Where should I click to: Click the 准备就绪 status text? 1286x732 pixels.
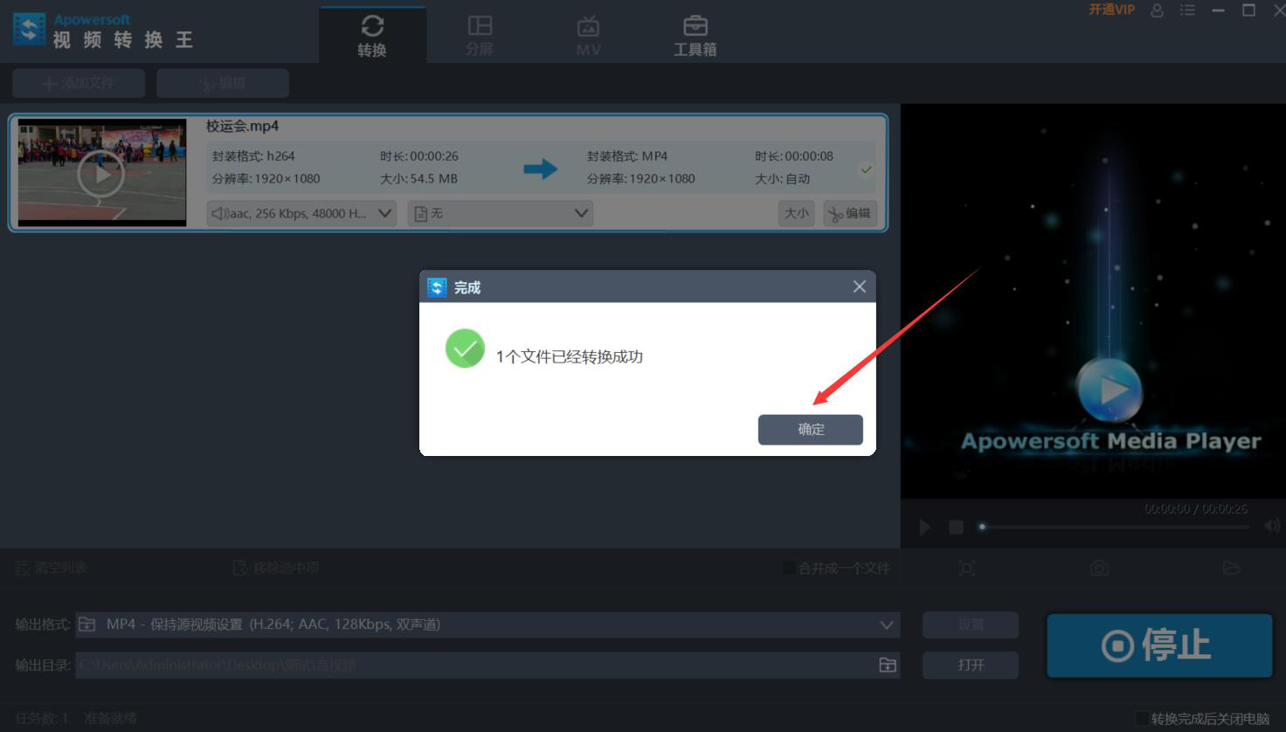tap(111, 718)
